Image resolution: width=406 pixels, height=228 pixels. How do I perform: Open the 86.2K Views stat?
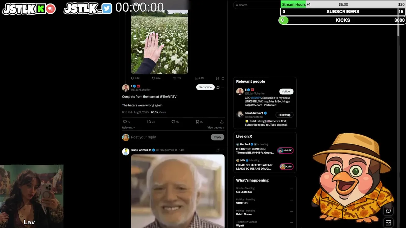[x=158, y=112]
